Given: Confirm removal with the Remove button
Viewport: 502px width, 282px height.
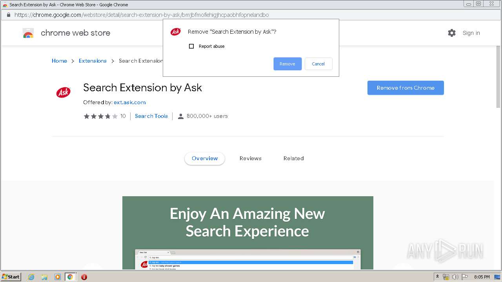Looking at the screenshot, I should tap(287, 64).
